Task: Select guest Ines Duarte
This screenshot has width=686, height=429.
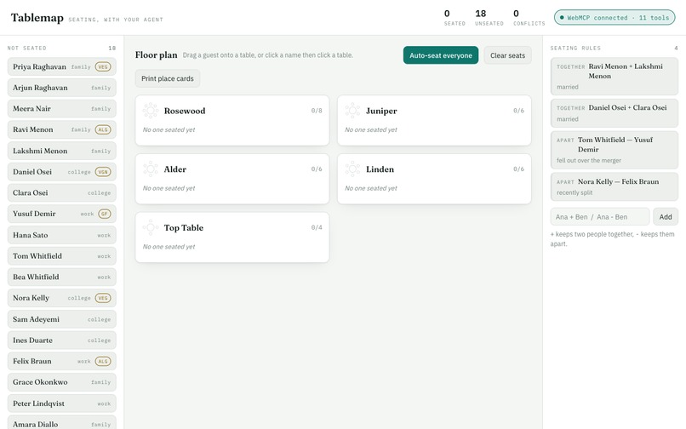Action: 61,340
